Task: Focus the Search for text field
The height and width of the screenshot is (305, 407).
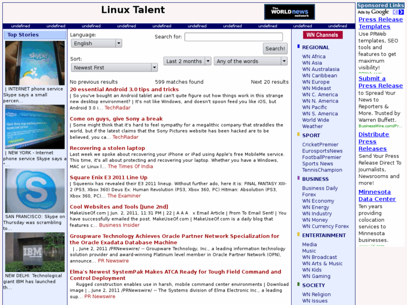Action: click(233, 37)
